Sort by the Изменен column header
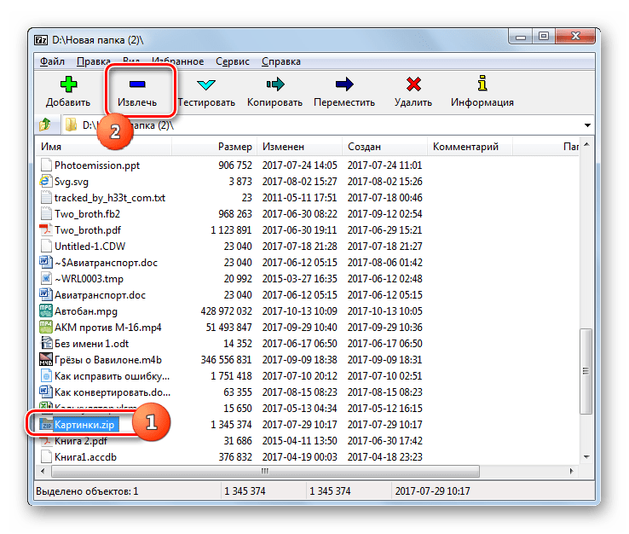 coord(284,147)
